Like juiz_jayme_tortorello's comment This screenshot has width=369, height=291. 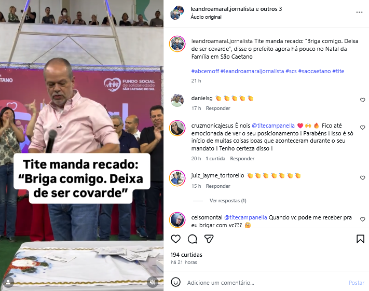(x=362, y=178)
